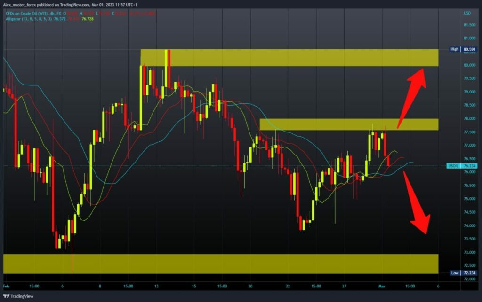Select the middle yellow zone near 78.000
The height and width of the screenshot is (302, 482).
pyautogui.click(x=348, y=124)
